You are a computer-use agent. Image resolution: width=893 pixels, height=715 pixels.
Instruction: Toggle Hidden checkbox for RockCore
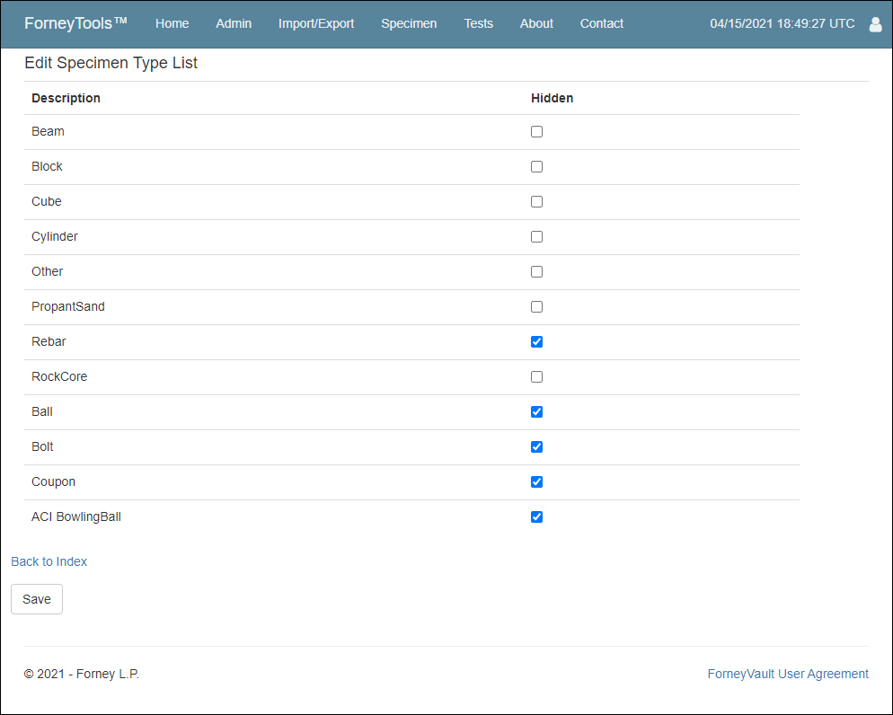coord(536,377)
